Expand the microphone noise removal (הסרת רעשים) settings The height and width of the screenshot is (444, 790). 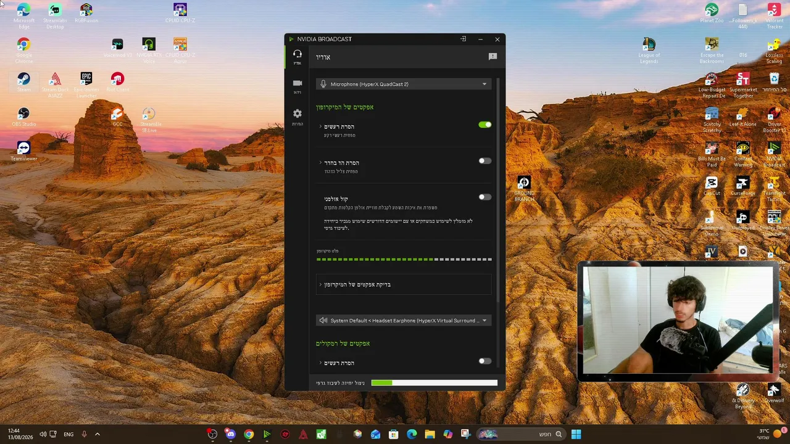(320, 126)
